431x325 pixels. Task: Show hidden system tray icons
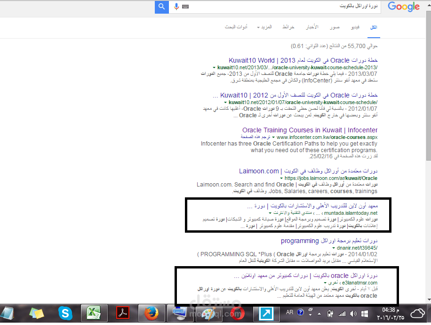coord(319,313)
